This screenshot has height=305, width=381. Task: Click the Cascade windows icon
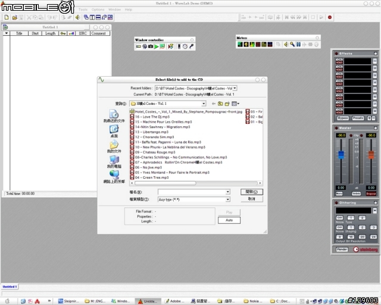[x=86, y=17]
